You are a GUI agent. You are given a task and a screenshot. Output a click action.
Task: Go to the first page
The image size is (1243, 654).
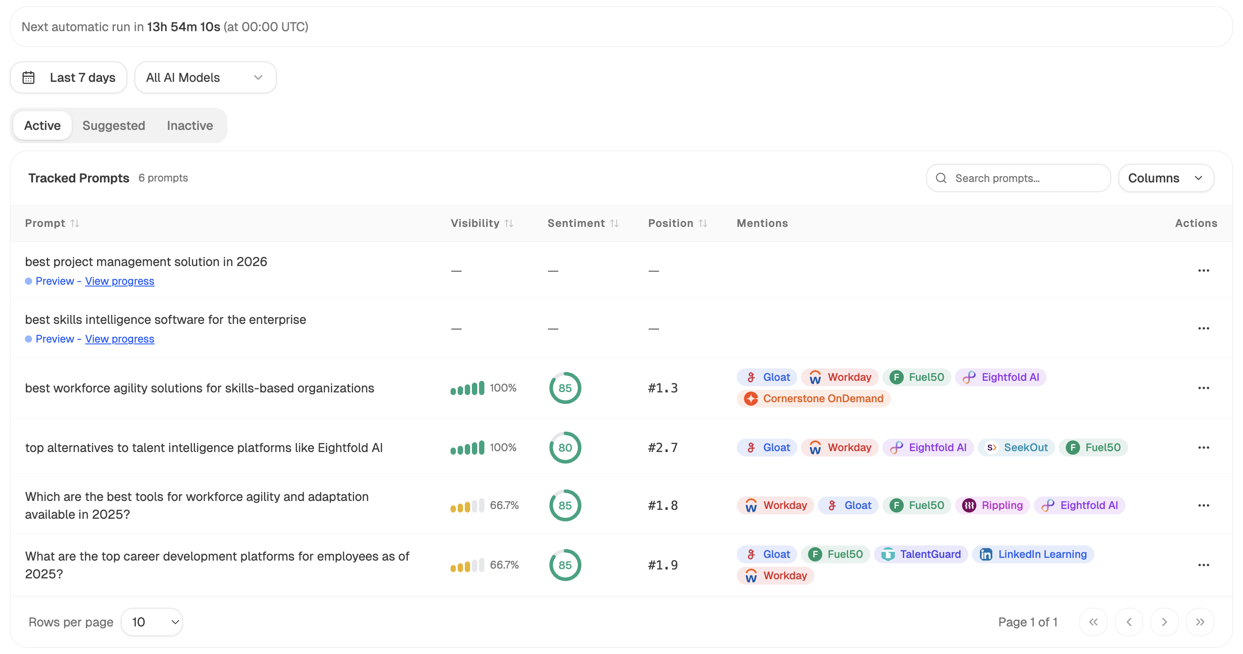click(x=1093, y=622)
